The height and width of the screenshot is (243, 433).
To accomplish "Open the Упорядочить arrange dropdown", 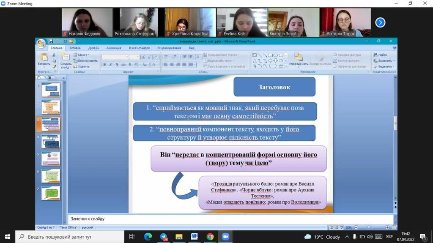I will (299, 60).
